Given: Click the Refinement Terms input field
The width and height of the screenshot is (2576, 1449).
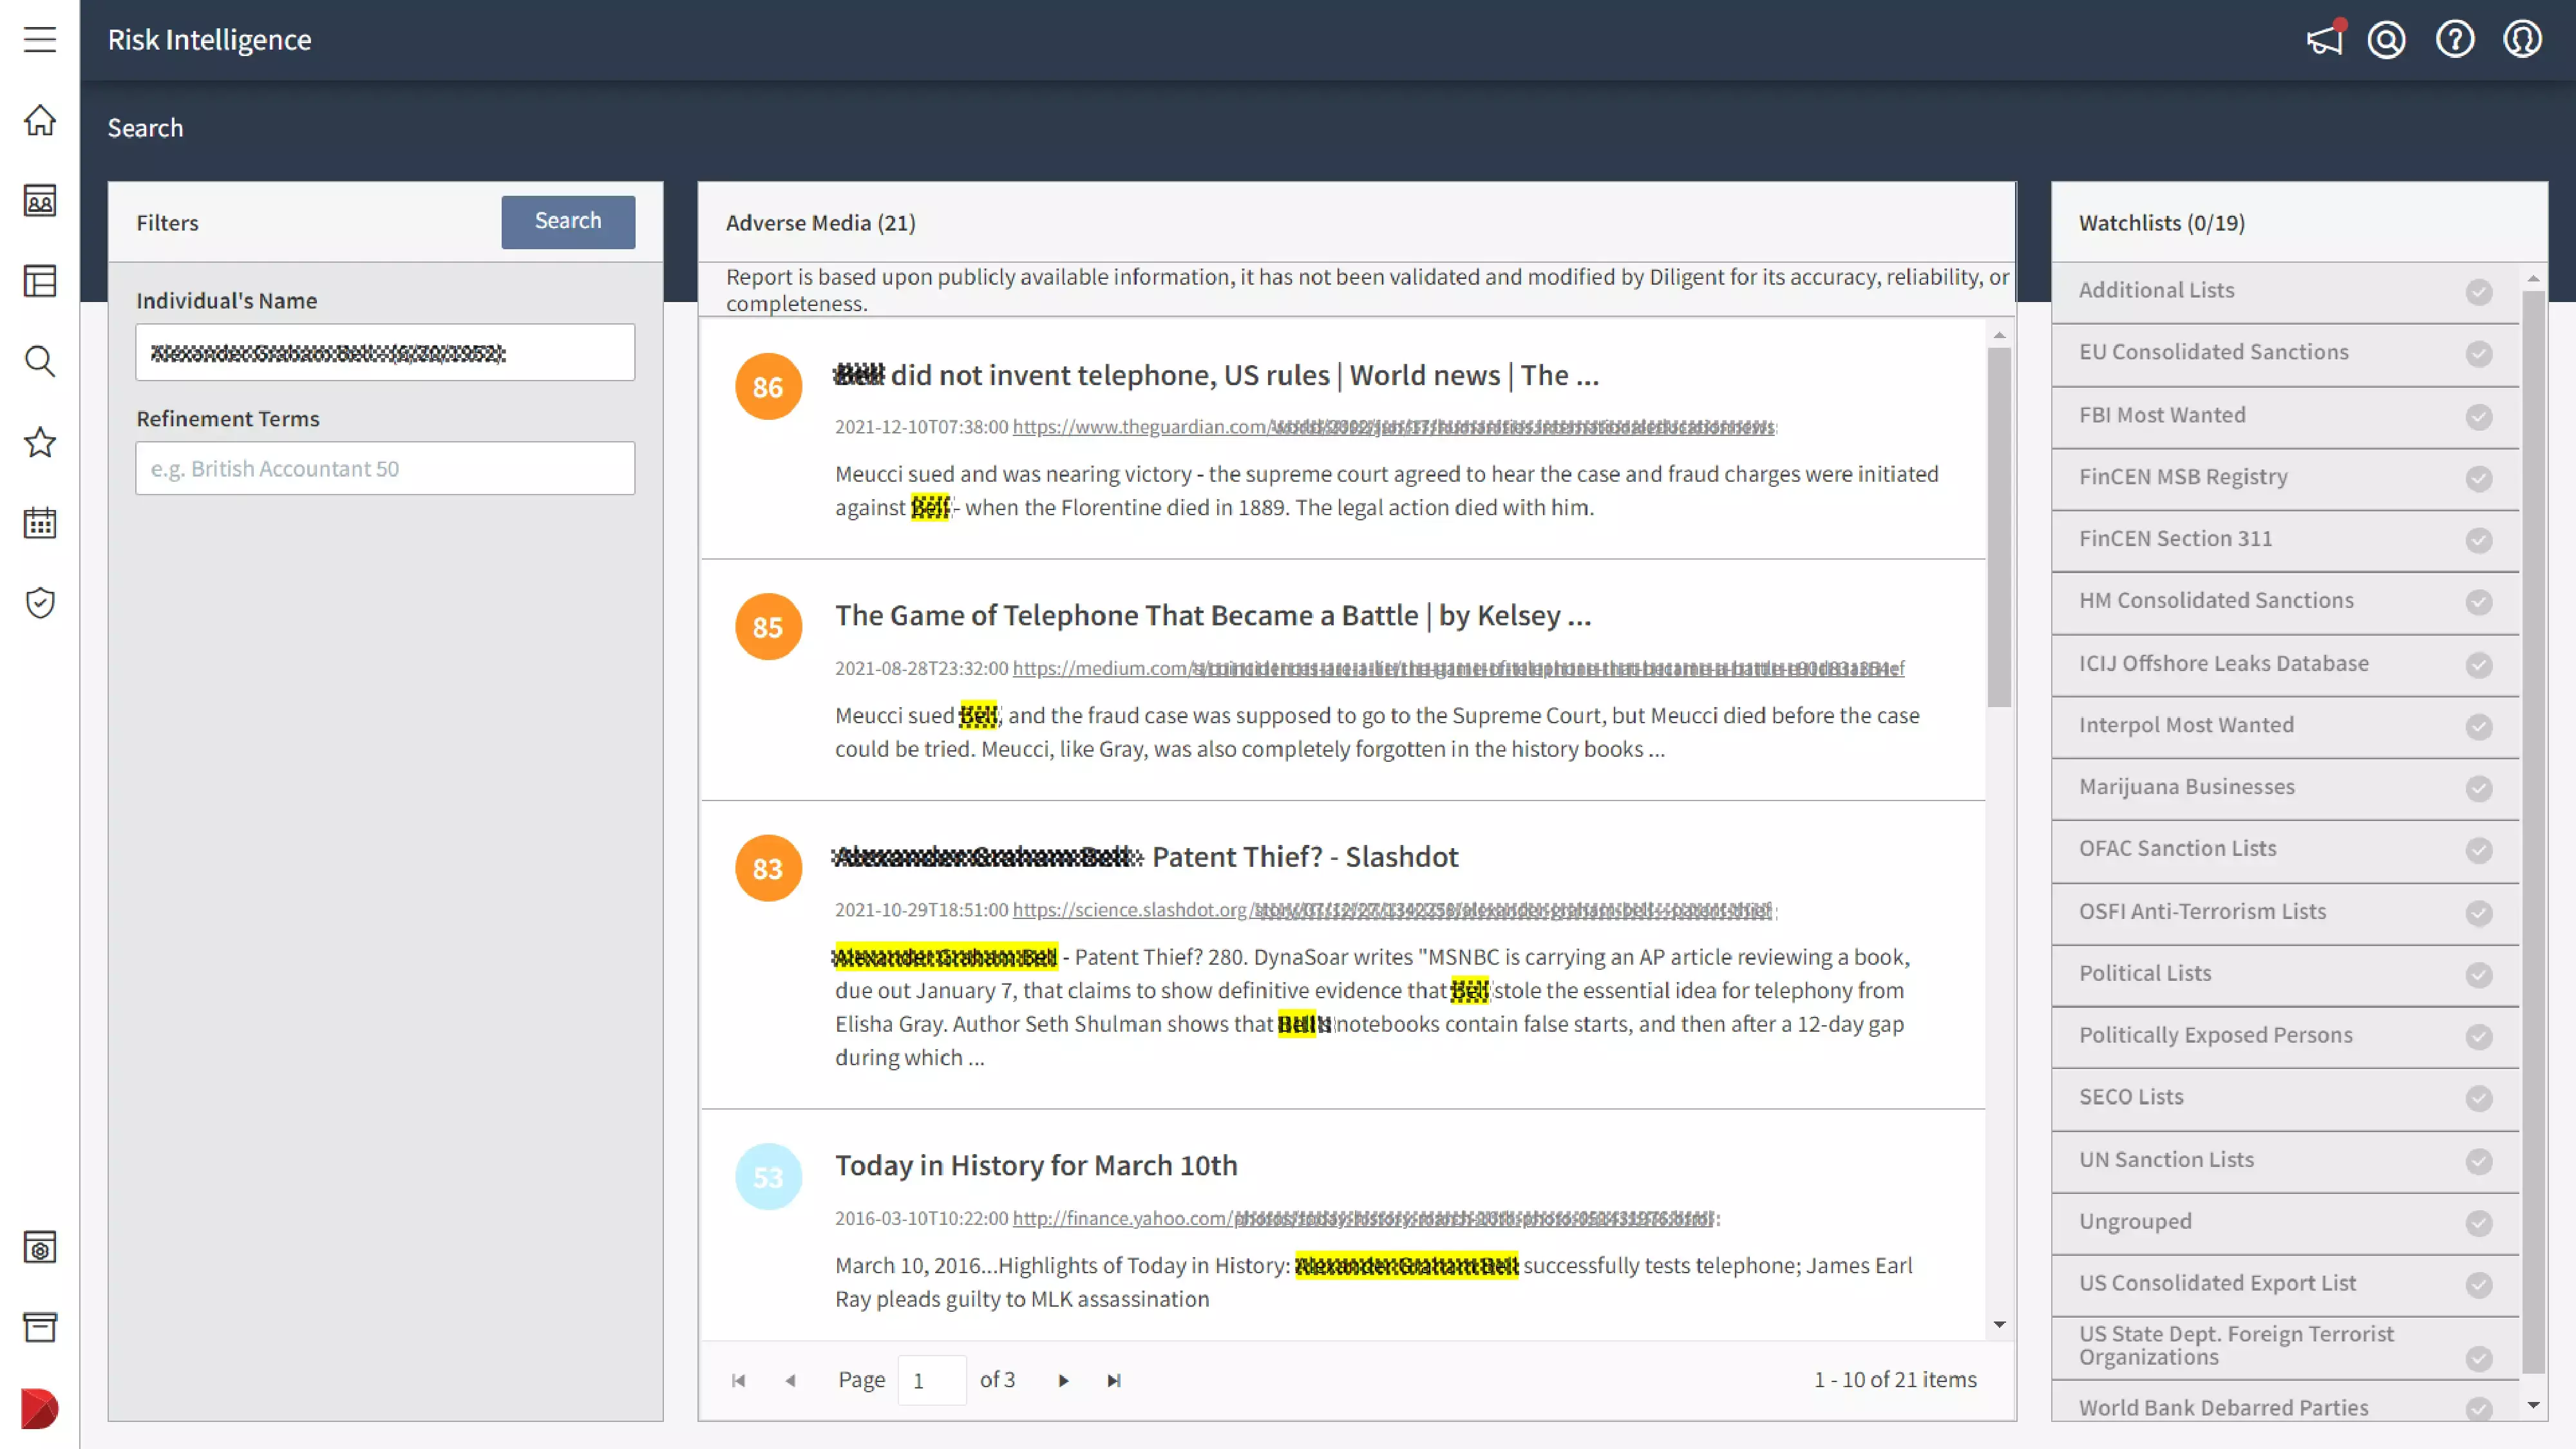Looking at the screenshot, I should coord(385,468).
